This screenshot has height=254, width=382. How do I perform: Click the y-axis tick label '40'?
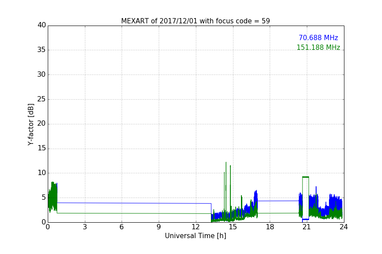coord(42,25)
